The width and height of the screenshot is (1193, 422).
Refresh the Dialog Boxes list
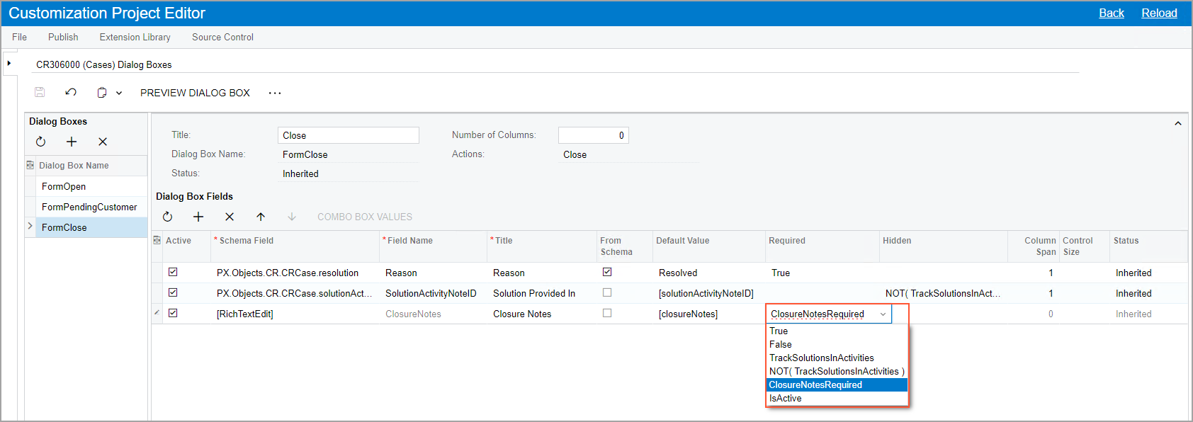coord(41,142)
